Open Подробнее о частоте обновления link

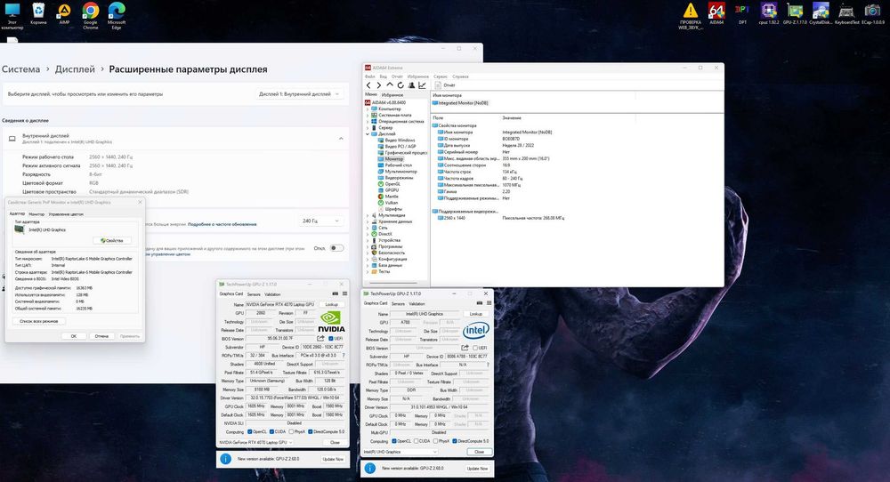[222, 224]
